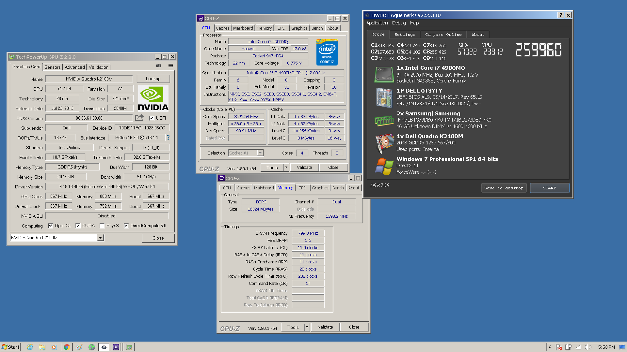Click the volume speaker tray icon
627x352 pixels.
588,347
